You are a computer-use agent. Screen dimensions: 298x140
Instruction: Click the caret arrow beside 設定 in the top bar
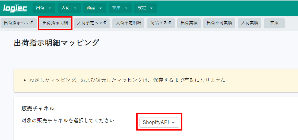[x=151, y=8]
